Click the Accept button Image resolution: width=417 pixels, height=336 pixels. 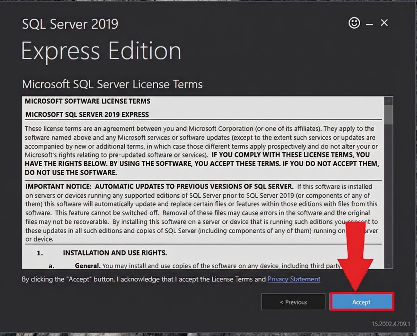(362, 302)
